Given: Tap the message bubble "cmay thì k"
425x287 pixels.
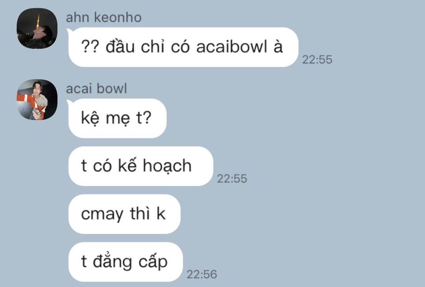Looking at the screenshot, I should 124,214.
